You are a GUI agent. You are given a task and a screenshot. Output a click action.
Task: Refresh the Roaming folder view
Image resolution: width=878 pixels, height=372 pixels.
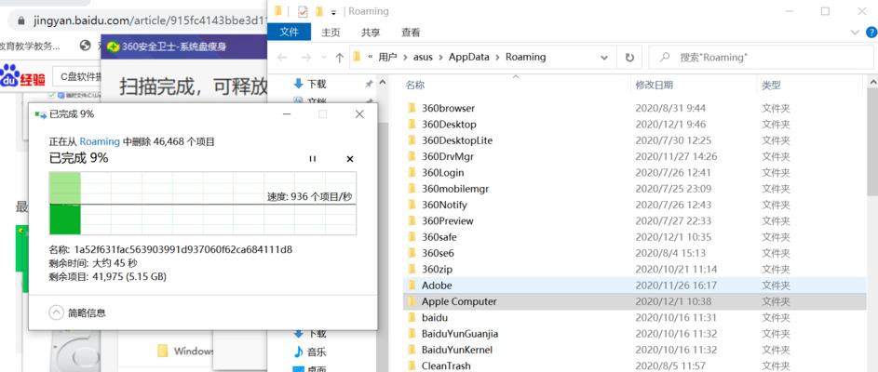[x=629, y=57]
